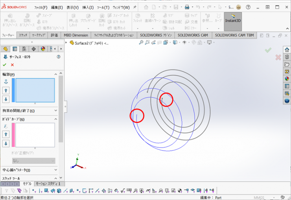Move guide curve down in list
The width and height of the screenshot is (291, 200).
tap(6, 144)
